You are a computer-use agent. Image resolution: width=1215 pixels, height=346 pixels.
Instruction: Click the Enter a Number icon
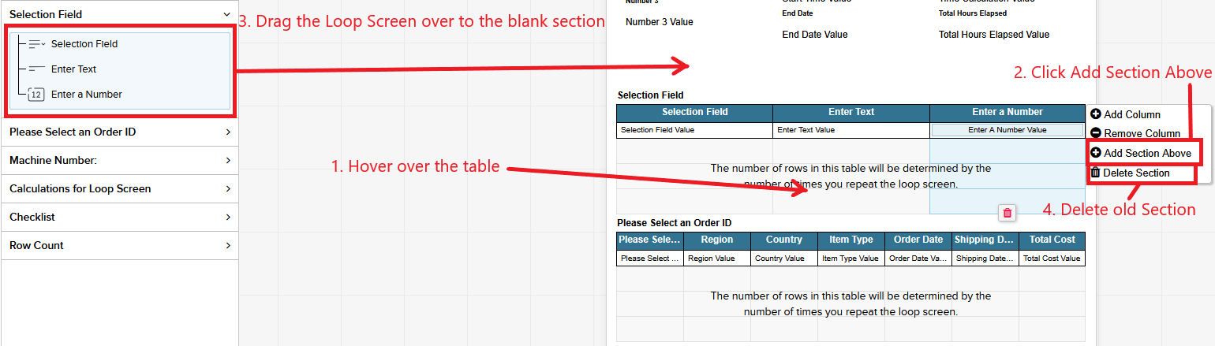(x=36, y=95)
